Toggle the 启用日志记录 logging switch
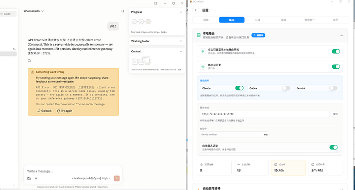 point(333,147)
